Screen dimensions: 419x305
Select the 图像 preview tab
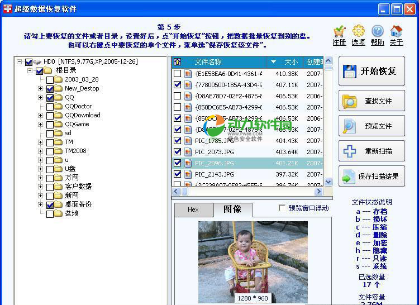[232, 209]
